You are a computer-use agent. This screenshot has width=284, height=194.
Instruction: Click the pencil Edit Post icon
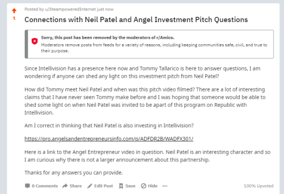[89, 186]
